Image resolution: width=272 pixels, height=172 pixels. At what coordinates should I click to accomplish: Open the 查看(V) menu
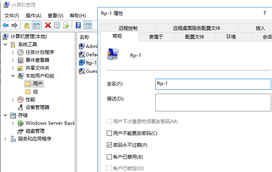pyautogui.click(x=56, y=16)
